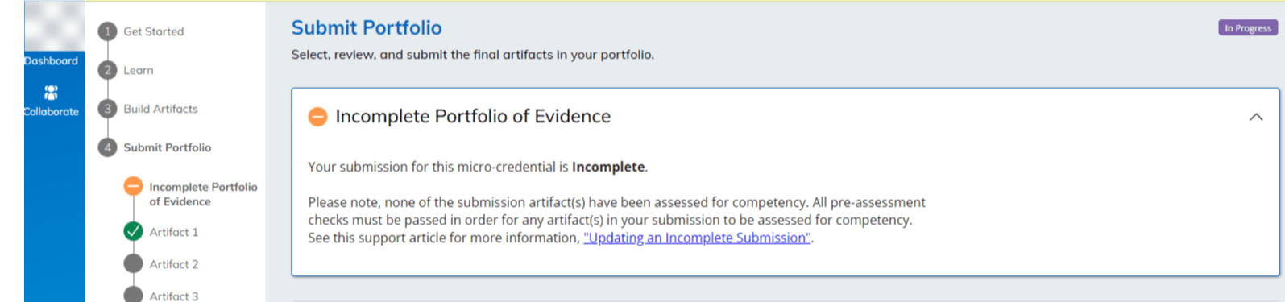Screen dimensions: 1285x302
Task: Select the Learn step
Action: [x=139, y=70]
